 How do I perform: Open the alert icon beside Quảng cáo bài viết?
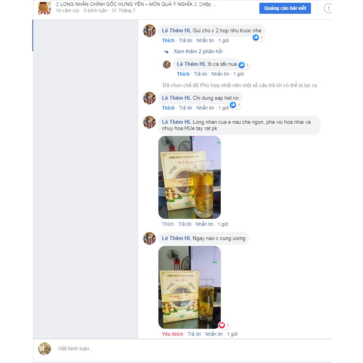pos(328,9)
